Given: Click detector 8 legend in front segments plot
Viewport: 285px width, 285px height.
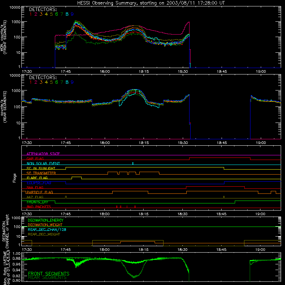Looking at the screenshot, I should point(67,14).
